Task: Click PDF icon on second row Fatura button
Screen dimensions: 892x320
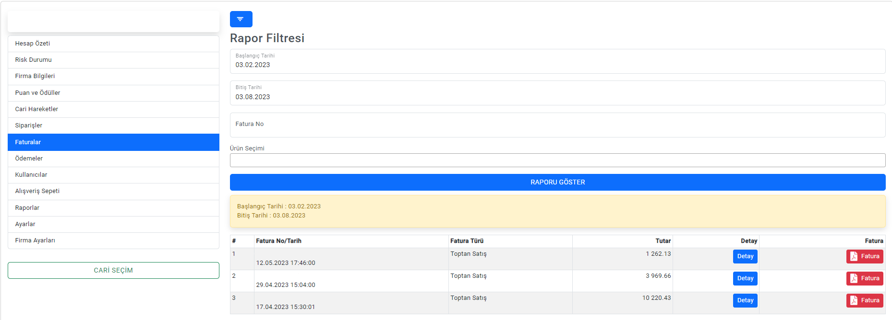Action: click(854, 279)
